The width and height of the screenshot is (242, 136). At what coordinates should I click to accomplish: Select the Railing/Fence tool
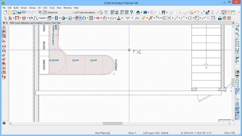(17, 18)
